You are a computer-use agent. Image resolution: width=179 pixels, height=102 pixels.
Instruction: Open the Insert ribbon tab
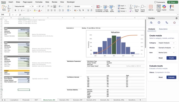[x=11, y=2]
